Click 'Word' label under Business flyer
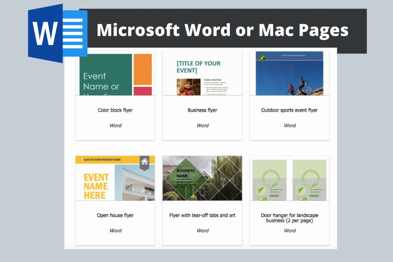 pos(203,125)
